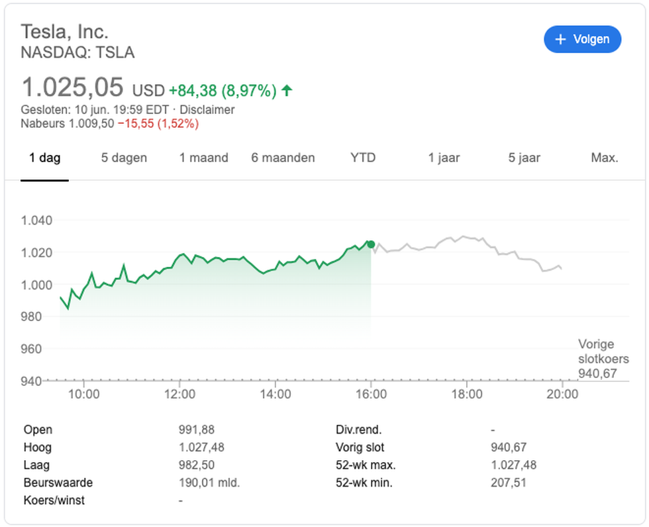Viewport: 649px width, 527px height.
Task: Follow Tesla with the Volgen button
Action: click(582, 39)
